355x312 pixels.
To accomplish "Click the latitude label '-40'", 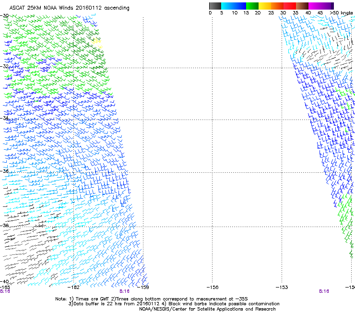I will [x=4, y=281].
